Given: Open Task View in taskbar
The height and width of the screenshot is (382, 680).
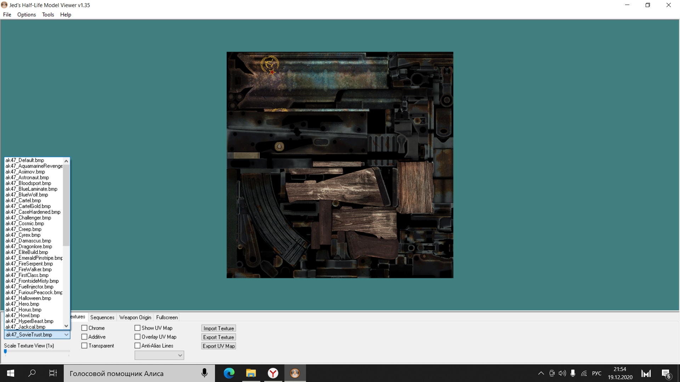Looking at the screenshot, I should 53,373.
